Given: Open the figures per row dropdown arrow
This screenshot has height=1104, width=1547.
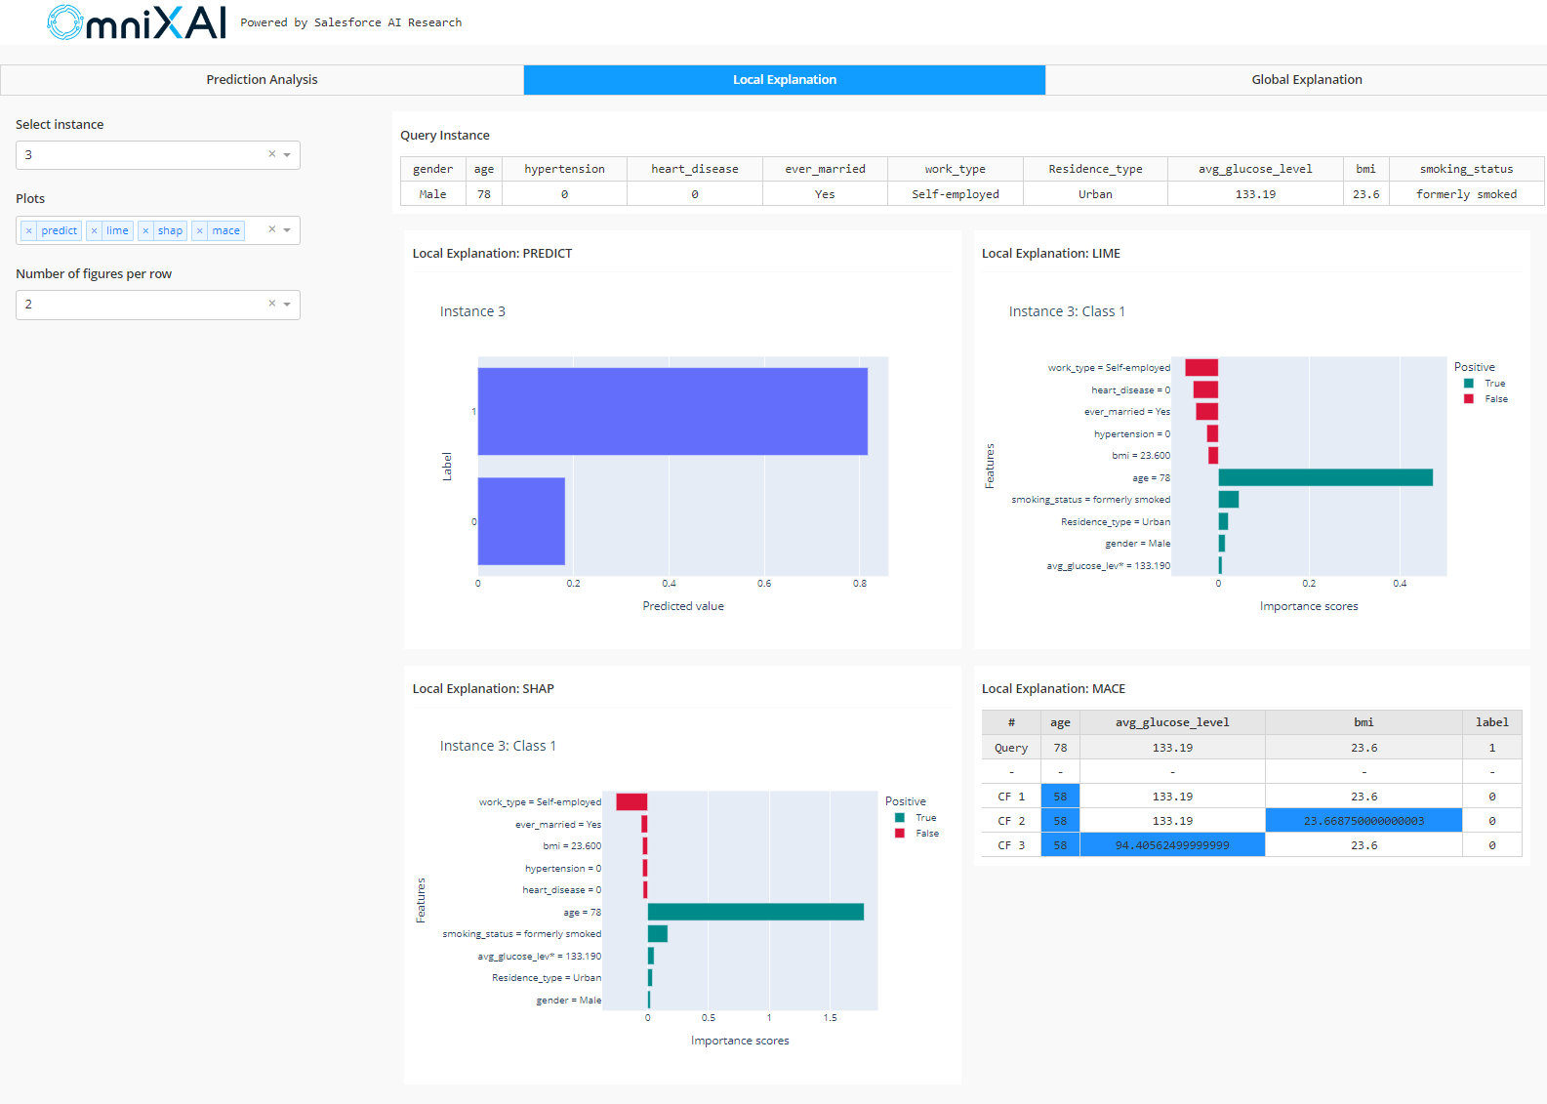Looking at the screenshot, I should pyautogui.click(x=287, y=305).
